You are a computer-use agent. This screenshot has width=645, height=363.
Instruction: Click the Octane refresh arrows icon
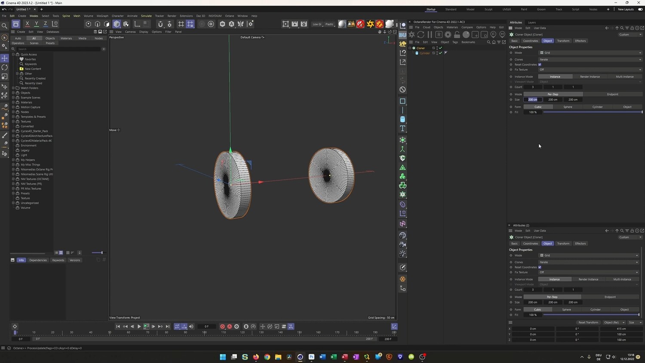click(421, 34)
